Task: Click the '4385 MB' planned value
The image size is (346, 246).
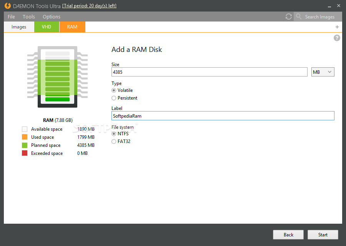Action: 86,145
